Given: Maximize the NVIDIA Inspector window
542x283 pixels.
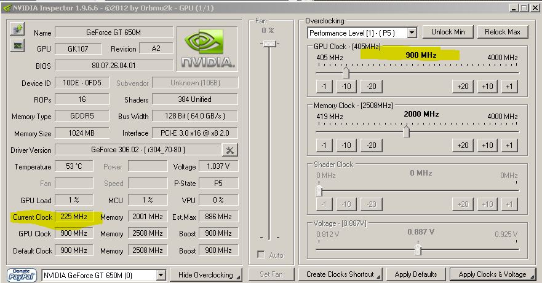Looking at the screenshot, I should pos(524,7).
